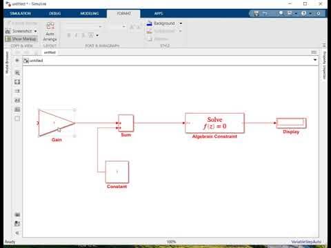The height and width of the screenshot is (248, 331).
Task: Fit the diagram to view
Action: (x=17, y=82)
